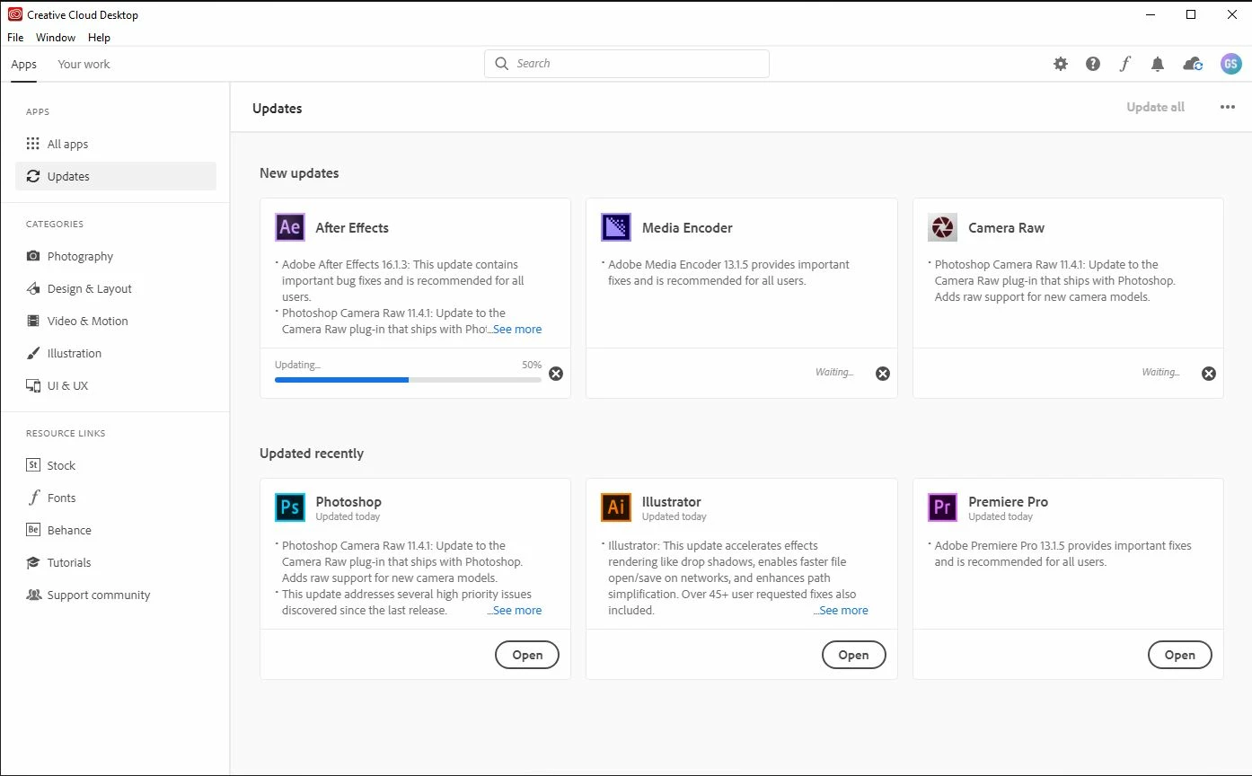
Task: Expand See more in Photoshop card
Action: tap(516, 610)
